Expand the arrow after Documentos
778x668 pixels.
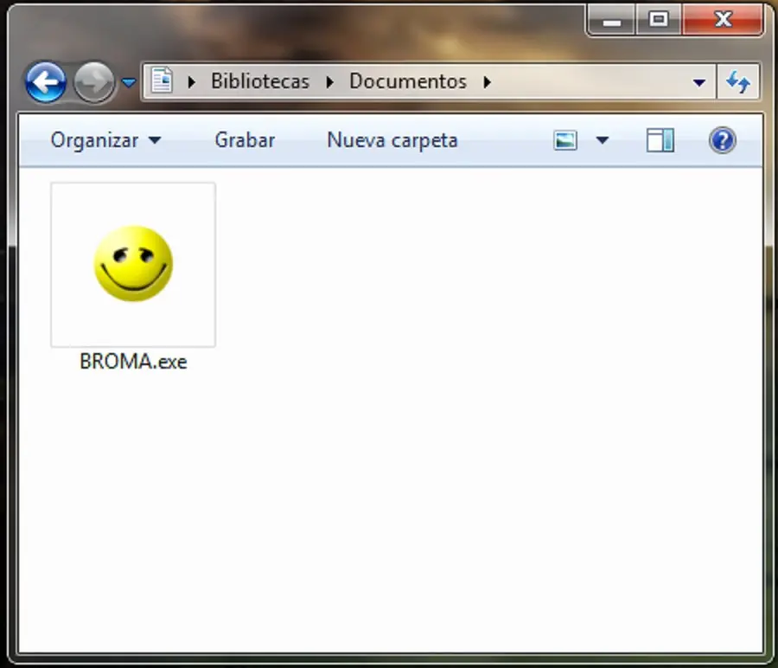coord(488,82)
